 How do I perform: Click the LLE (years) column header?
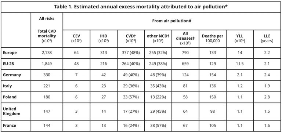pos(267,38)
